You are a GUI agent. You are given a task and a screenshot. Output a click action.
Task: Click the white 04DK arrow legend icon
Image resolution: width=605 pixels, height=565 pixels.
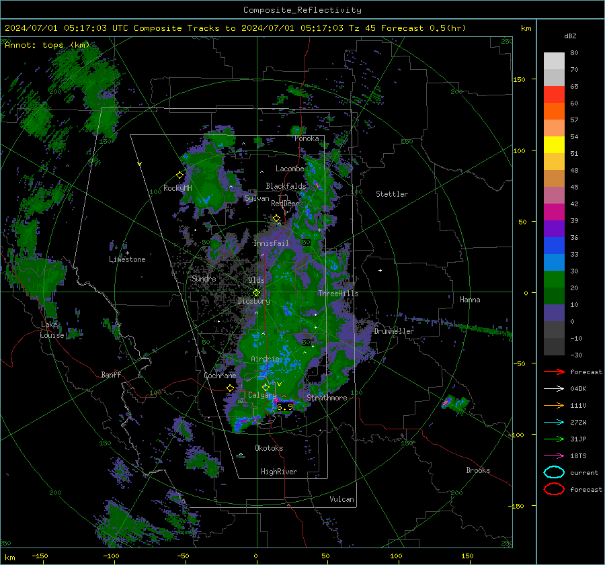click(x=554, y=389)
